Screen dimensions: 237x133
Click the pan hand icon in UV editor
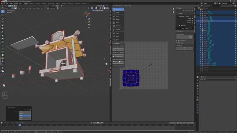[173, 12]
